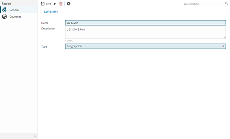Screen dimensions: 230x139
Task: Open the Type field lookup magnifier
Action: (x=223, y=46)
